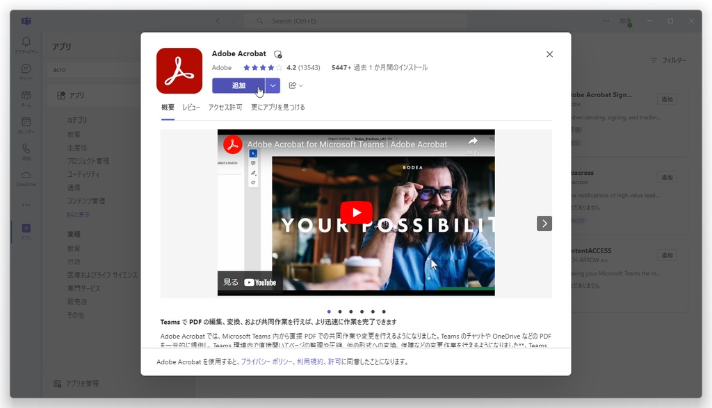Add the Adobe Acrobat Sign app

667,99
